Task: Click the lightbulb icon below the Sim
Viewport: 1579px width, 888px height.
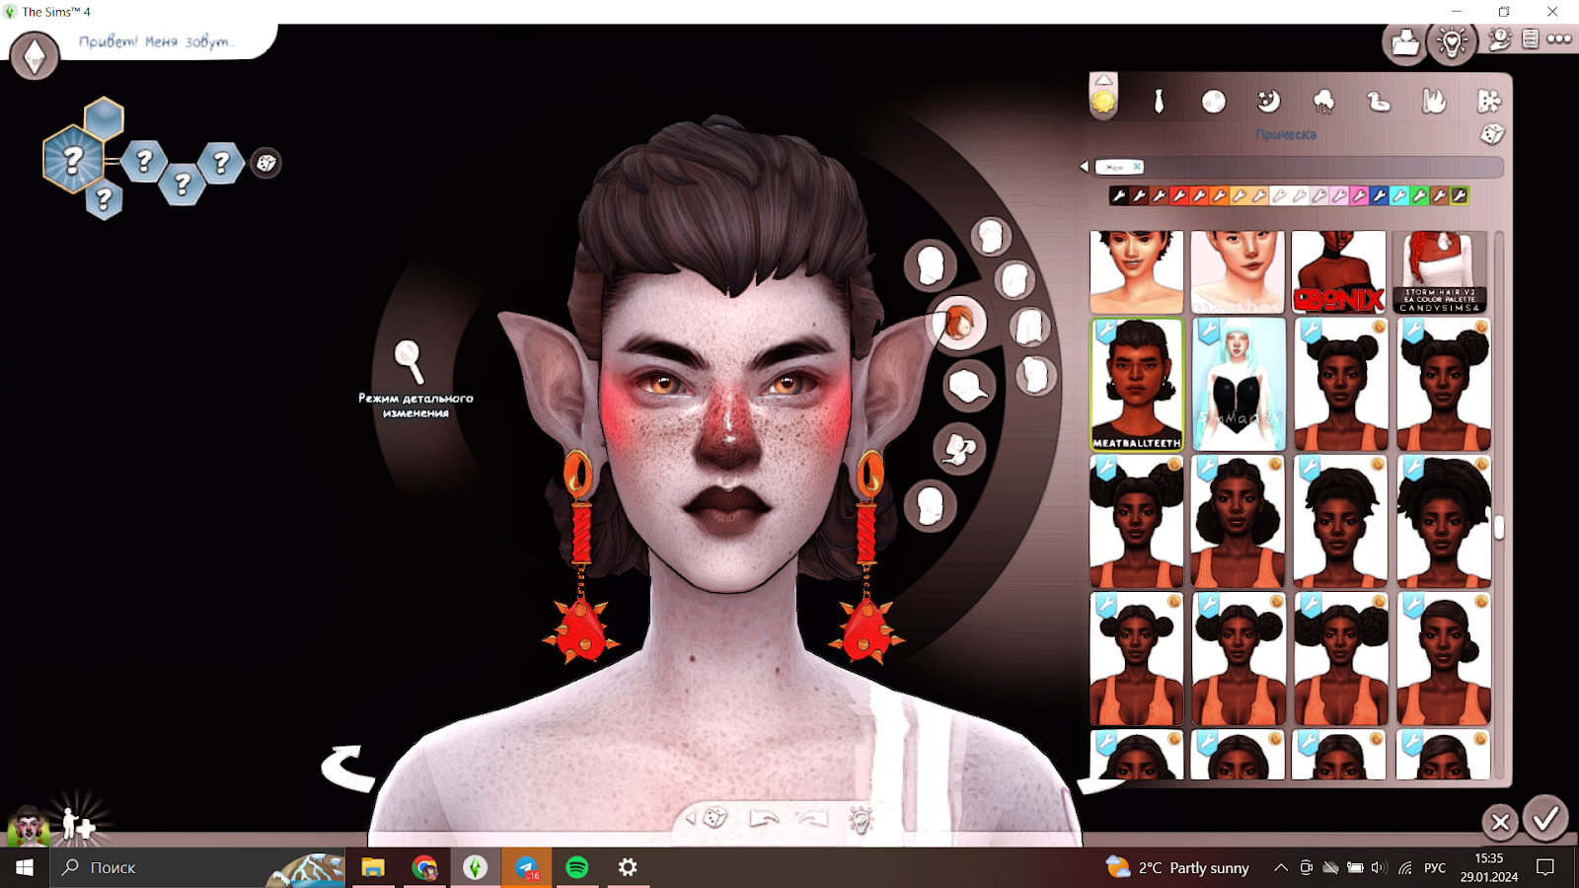Action: (x=862, y=819)
